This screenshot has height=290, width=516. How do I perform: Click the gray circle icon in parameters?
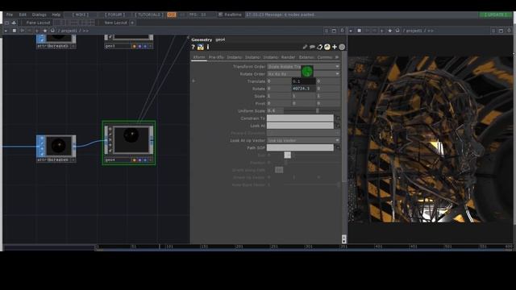coord(342,47)
